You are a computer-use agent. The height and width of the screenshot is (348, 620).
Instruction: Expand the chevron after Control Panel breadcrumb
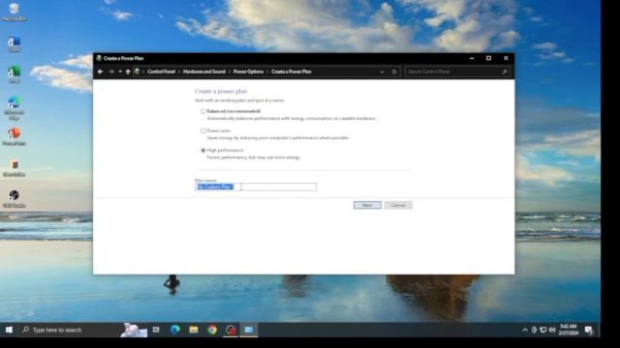point(179,72)
